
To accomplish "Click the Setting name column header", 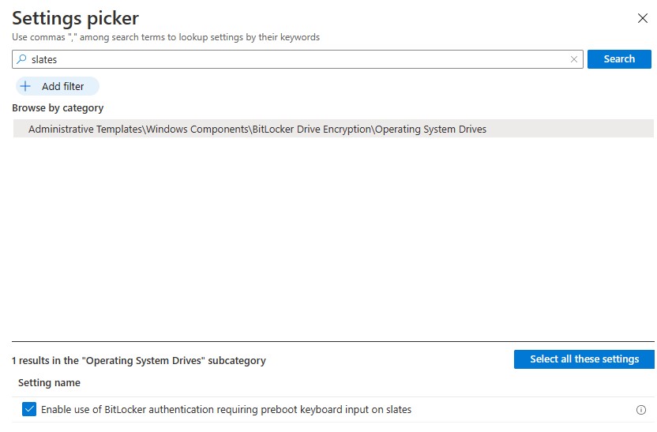I will tap(49, 383).
